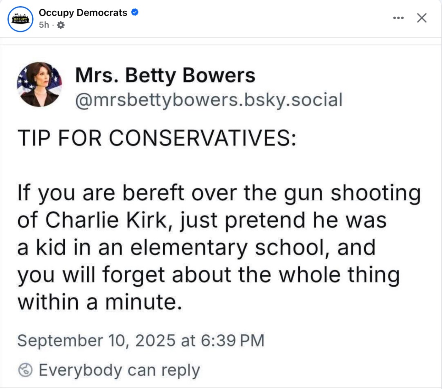Click "forget about the whole thing" text
442x389 pixels.
(x=251, y=275)
